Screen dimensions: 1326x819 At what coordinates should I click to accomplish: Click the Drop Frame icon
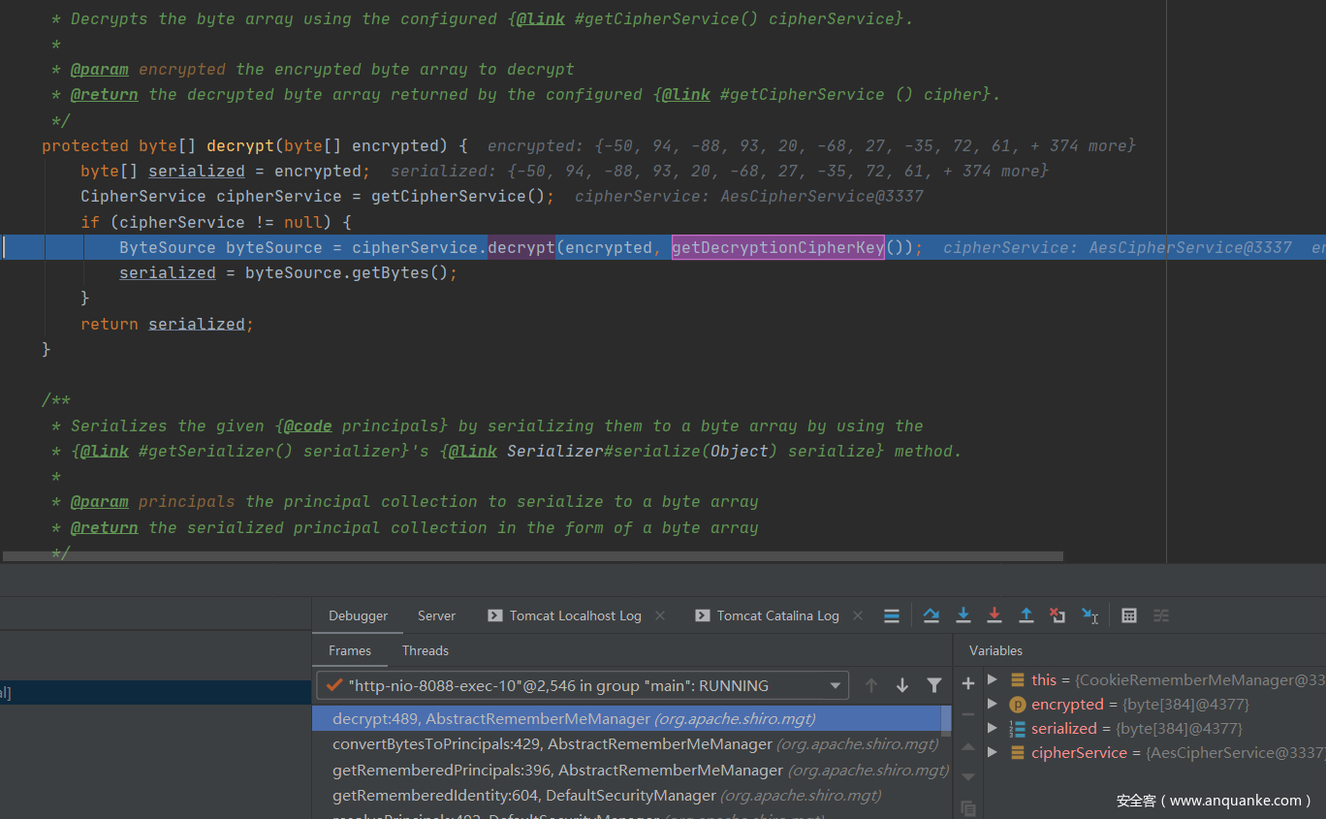point(1058,615)
